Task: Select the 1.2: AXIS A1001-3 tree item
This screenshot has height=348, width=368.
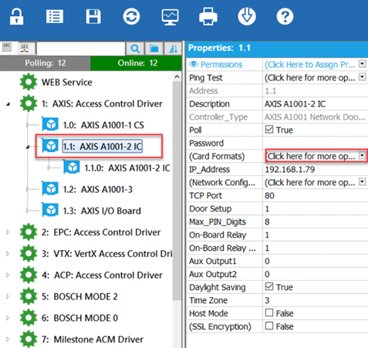Action: (98, 189)
